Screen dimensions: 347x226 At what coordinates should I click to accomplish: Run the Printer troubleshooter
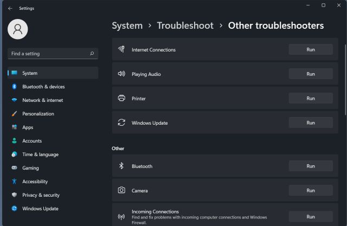tap(310, 98)
